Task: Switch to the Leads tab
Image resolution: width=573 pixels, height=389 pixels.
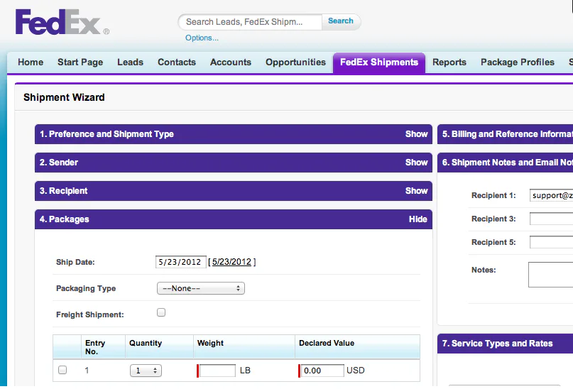Action: click(x=130, y=62)
